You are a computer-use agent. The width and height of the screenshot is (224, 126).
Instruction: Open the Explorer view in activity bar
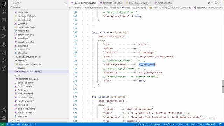(4, 4)
